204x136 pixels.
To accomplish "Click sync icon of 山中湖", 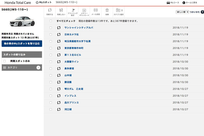I will (59, 75).
